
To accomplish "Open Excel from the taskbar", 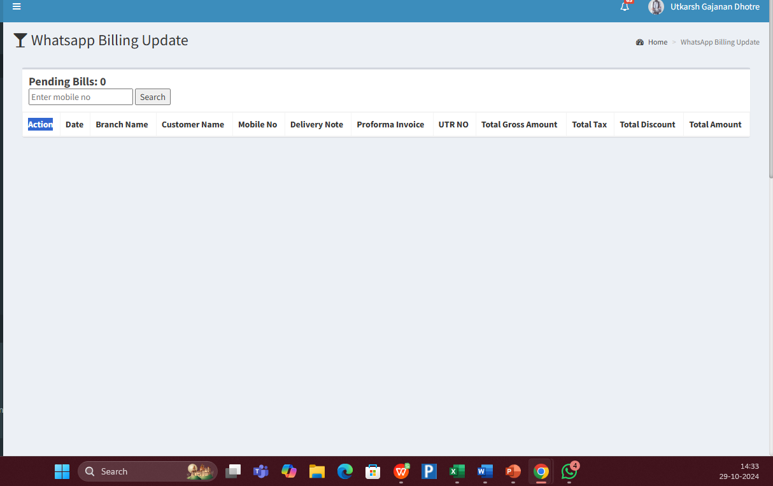I will pyautogui.click(x=457, y=471).
